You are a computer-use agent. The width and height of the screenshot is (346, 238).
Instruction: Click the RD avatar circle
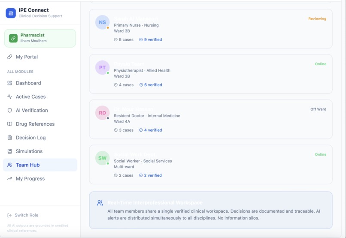(103, 113)
